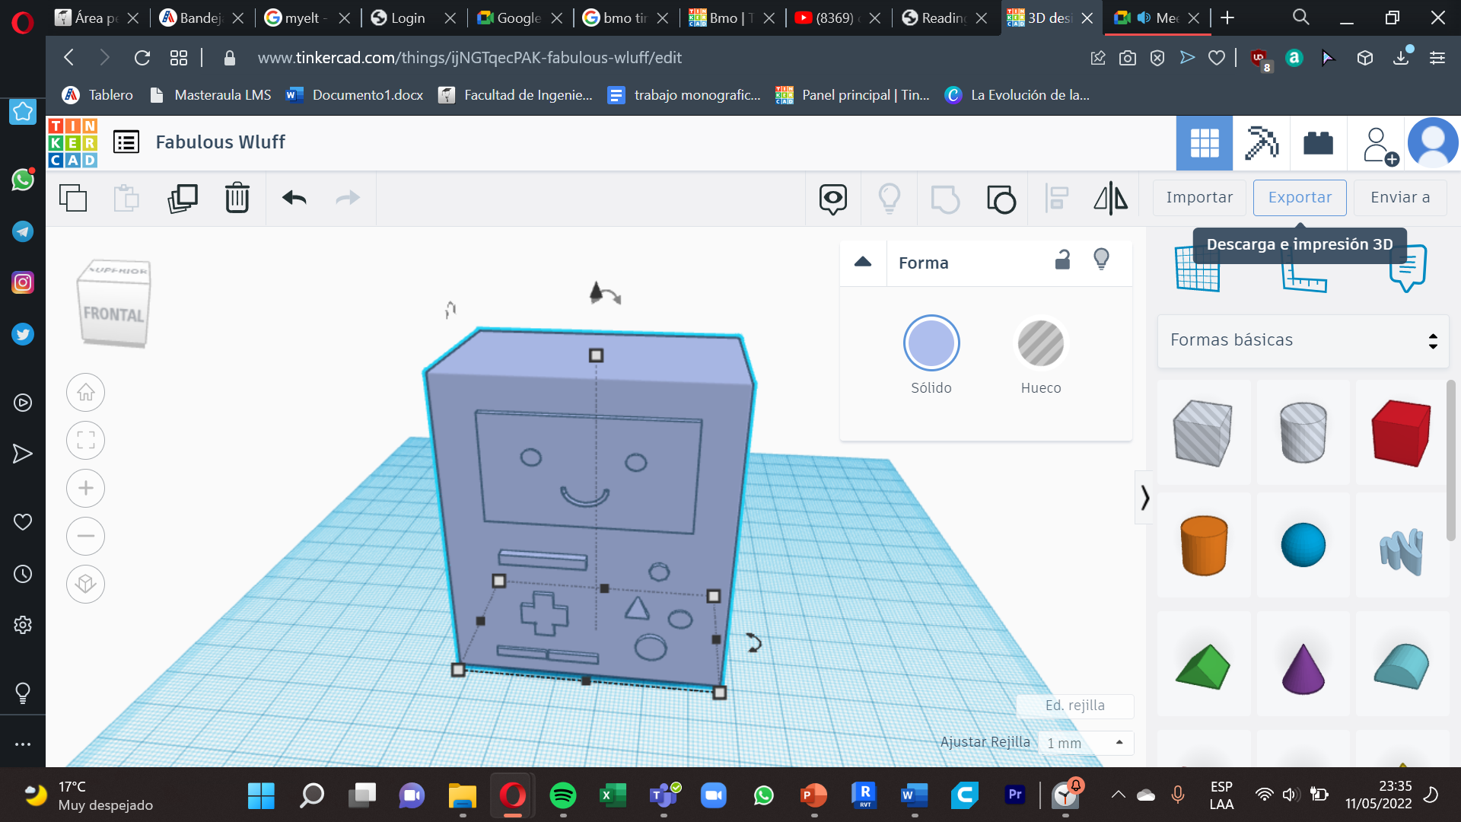The height and width of the screenshot is (822, 1461).
Task: Open WhatsApp in Opera sidebar
Action: pos(23,180)
